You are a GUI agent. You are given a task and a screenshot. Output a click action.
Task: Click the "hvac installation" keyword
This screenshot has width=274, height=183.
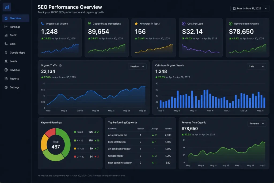pyautogui.click(x=117, y=142)
